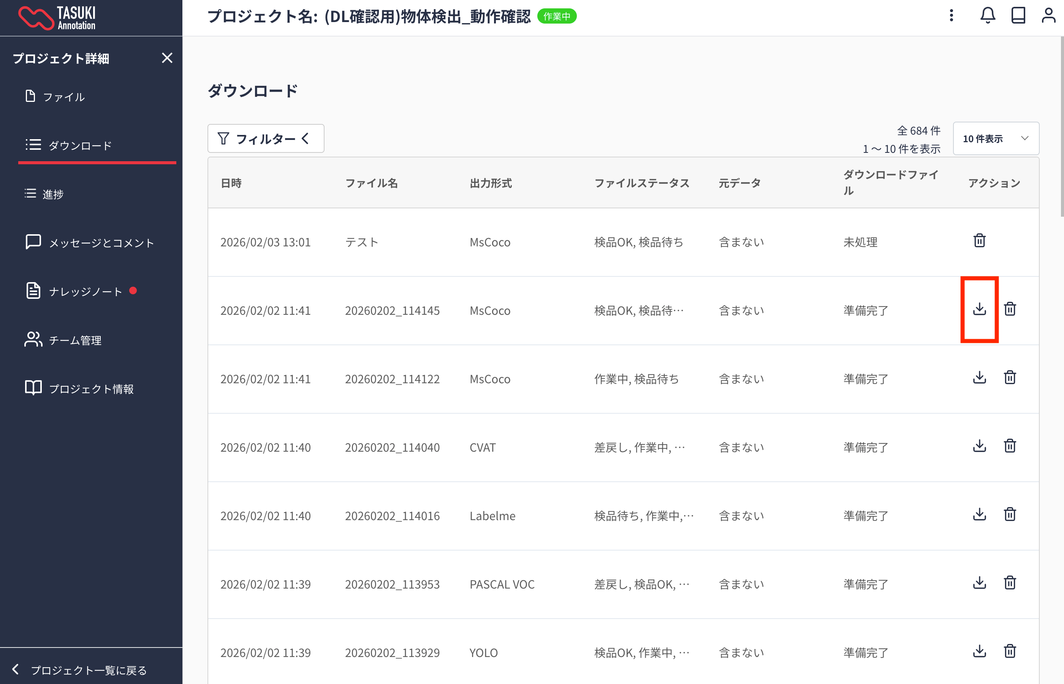Close the プロジェクト詳細 sidebar
Image resolution: width=1064 pixels, height=684 pixels.
(x=167, y=58)
